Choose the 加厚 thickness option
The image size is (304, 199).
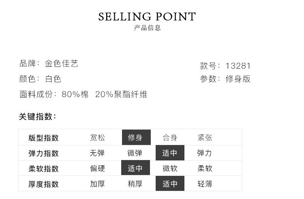[97, 184]
